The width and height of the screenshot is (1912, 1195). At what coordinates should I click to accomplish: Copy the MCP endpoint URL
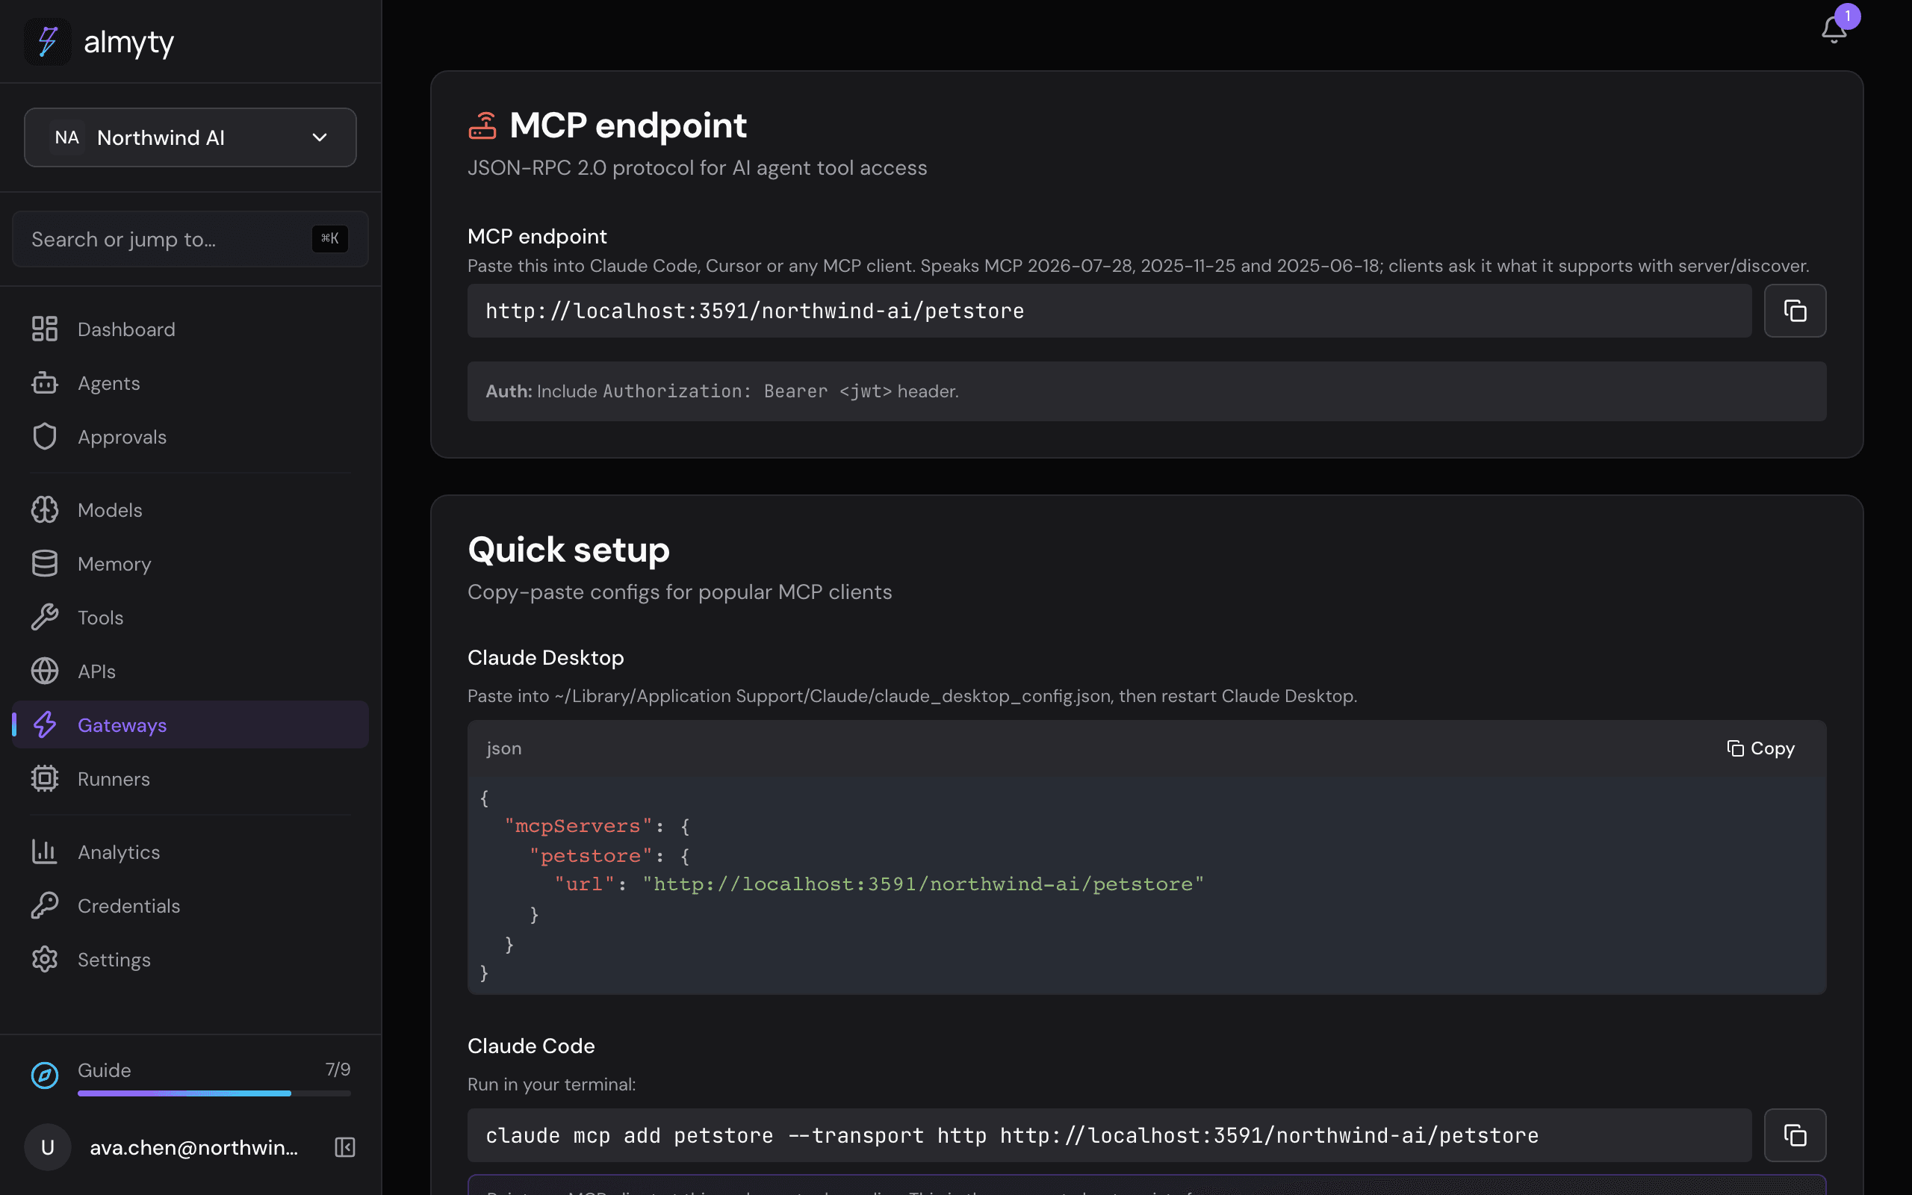(1794, 311)
